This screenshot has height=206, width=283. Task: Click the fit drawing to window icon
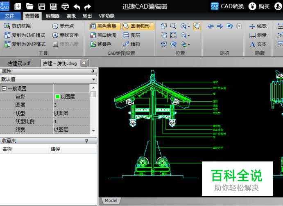(x=173, y=35)
